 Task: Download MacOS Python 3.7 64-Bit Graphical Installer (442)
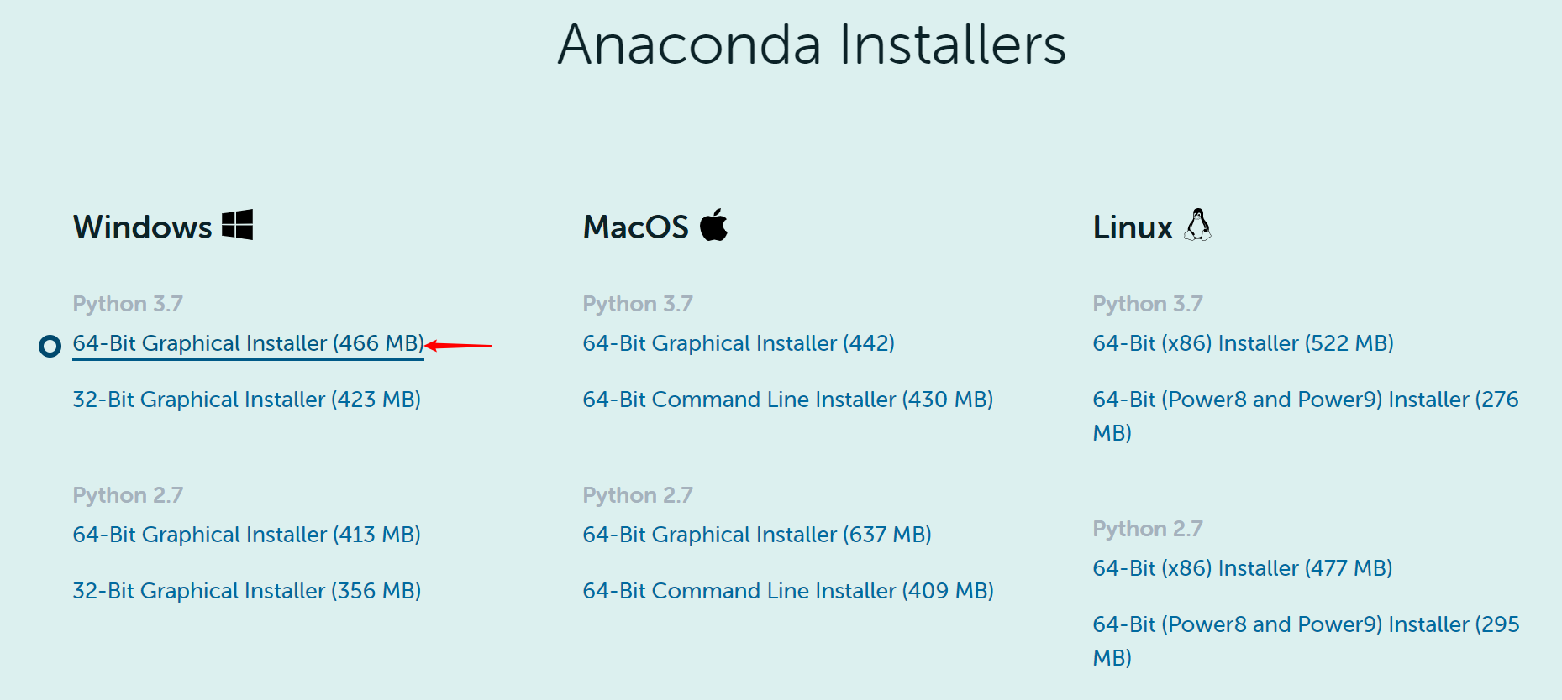click(x=739, y=343)
